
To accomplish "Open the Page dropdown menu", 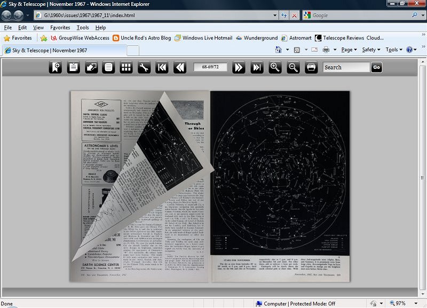I will [347, 49].
